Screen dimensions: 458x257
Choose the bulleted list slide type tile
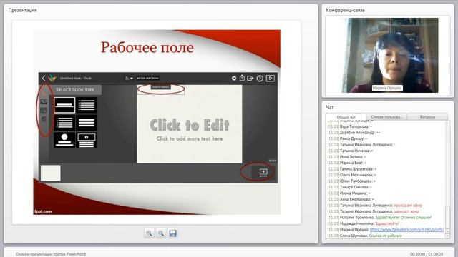pyautogui.click(x=87, y=105)
